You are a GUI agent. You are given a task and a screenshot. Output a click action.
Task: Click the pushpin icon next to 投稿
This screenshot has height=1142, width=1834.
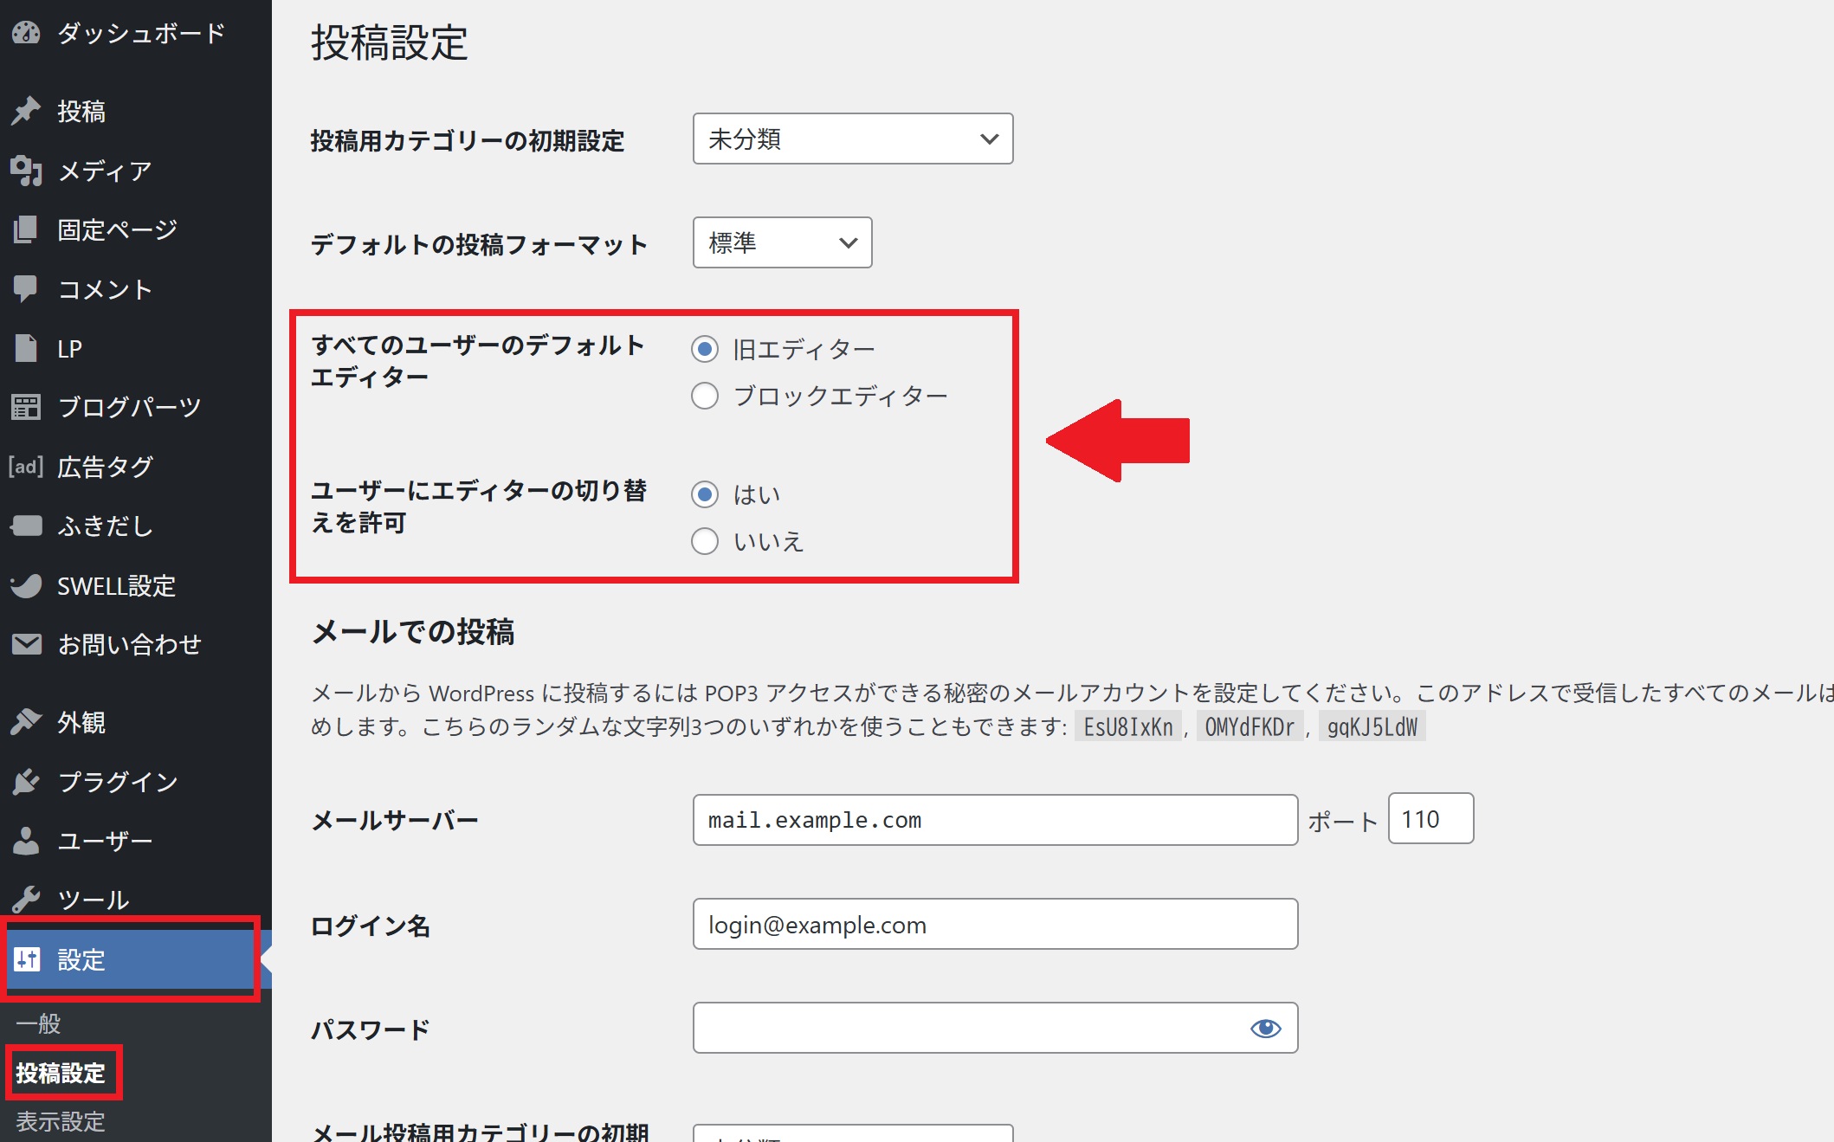tap(26, 111)
